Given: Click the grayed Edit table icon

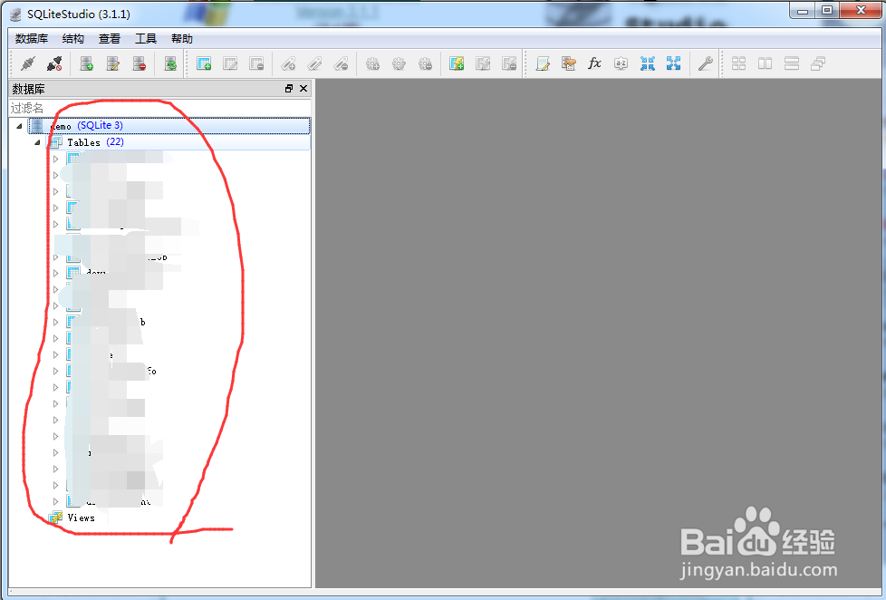Looking at the screenshot, I should (x=230, y=63).
